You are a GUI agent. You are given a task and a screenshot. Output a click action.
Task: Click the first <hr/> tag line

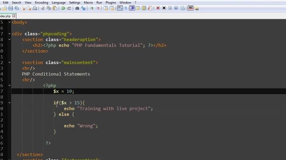click(x=29, y=68)
